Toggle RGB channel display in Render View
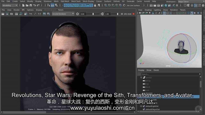Viewport: 205px width, 115px height. 31,14
